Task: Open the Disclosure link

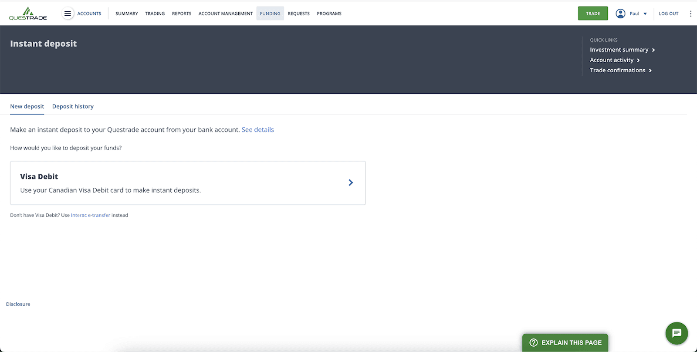Action: pos(18,304)
